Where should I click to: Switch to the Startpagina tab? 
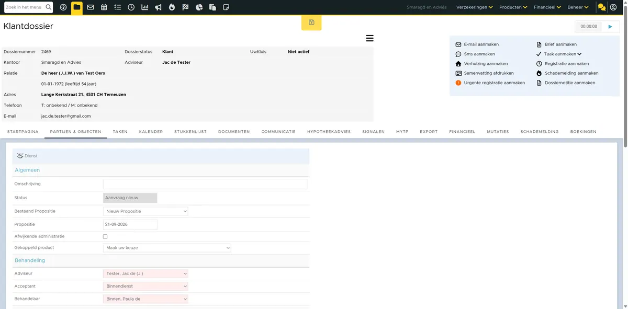(23, 132)
